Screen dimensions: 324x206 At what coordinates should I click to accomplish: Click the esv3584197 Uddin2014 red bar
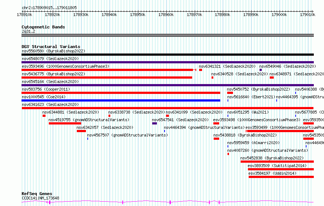(281, 177)
